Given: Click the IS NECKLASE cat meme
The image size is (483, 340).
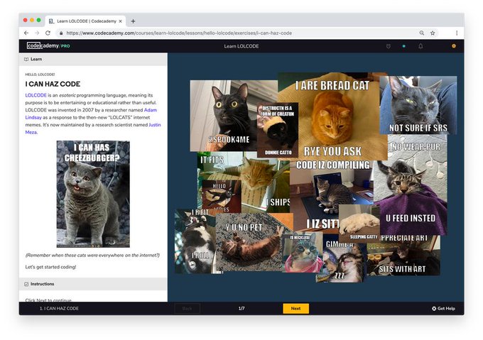Looking at the screenshot, I should coord(302,253).
